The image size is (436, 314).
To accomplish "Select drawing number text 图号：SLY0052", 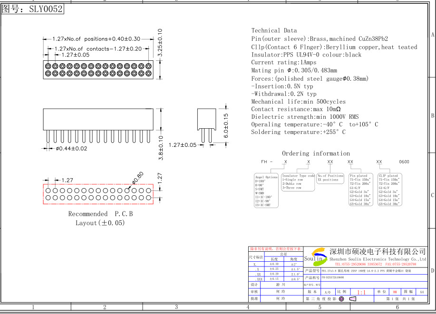I will click(x=32, y=9).
